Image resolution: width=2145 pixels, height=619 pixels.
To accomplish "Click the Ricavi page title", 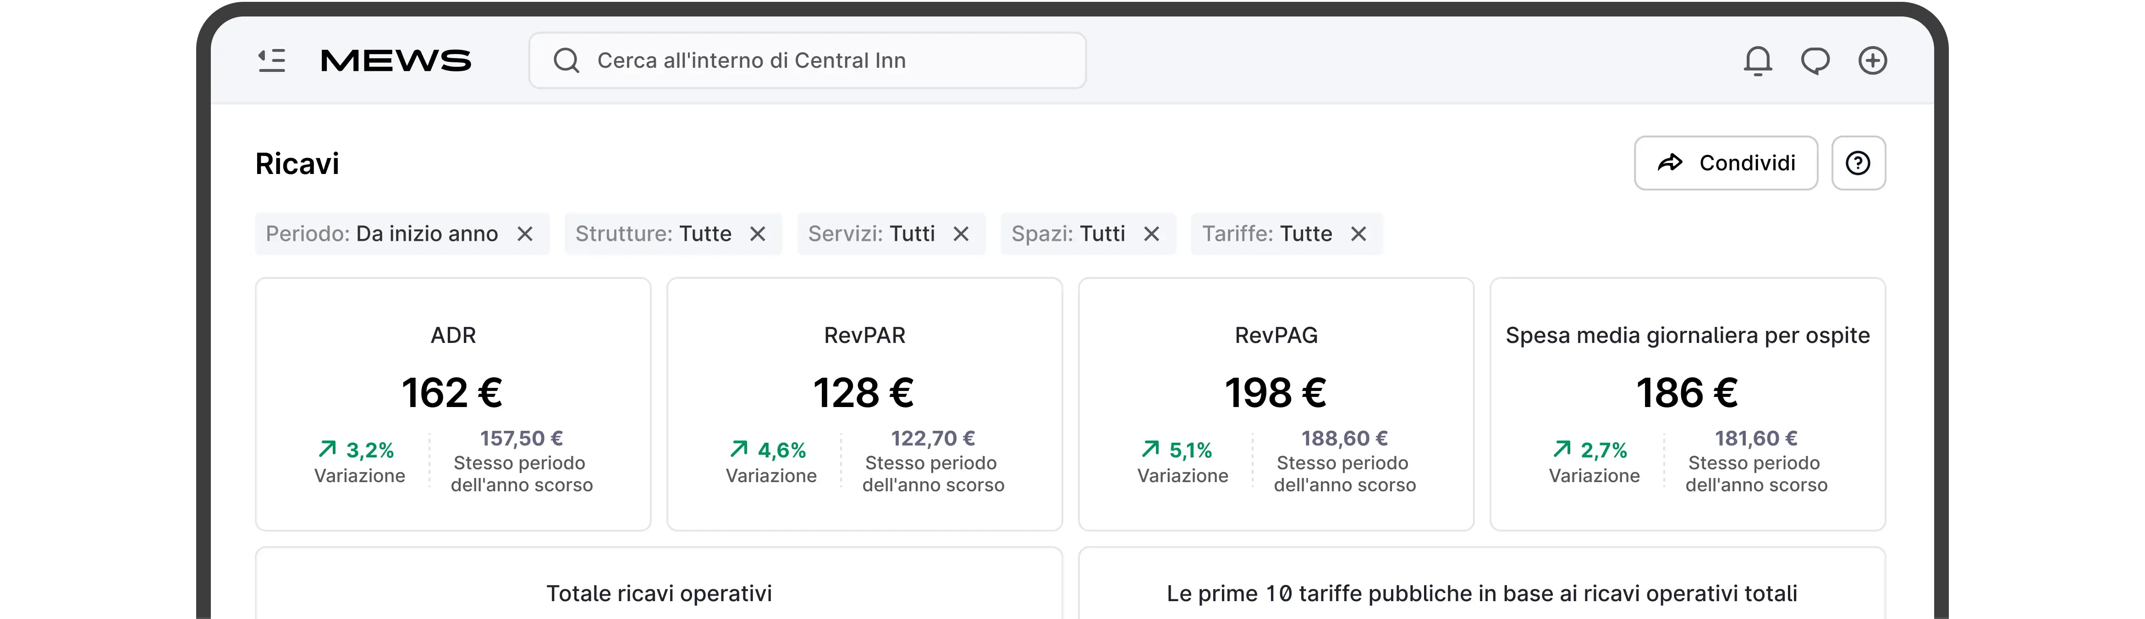I will pos(297,164).
